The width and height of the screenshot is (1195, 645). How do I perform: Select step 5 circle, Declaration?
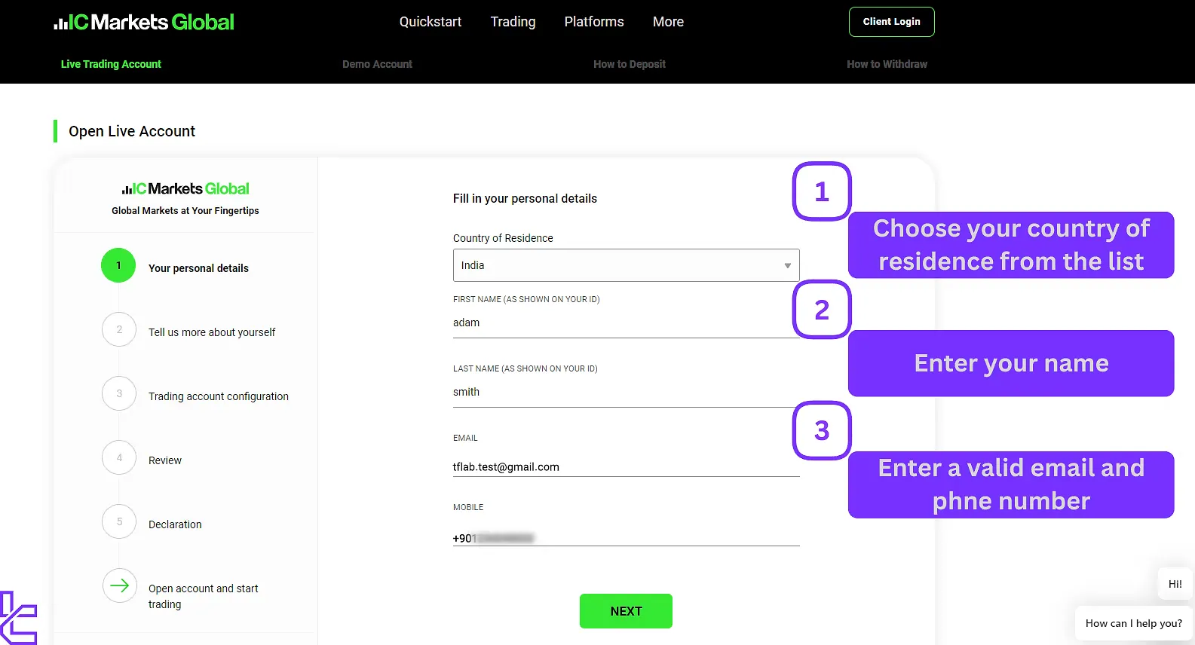(119, 521)
